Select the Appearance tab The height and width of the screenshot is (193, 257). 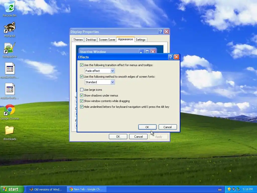125,39
